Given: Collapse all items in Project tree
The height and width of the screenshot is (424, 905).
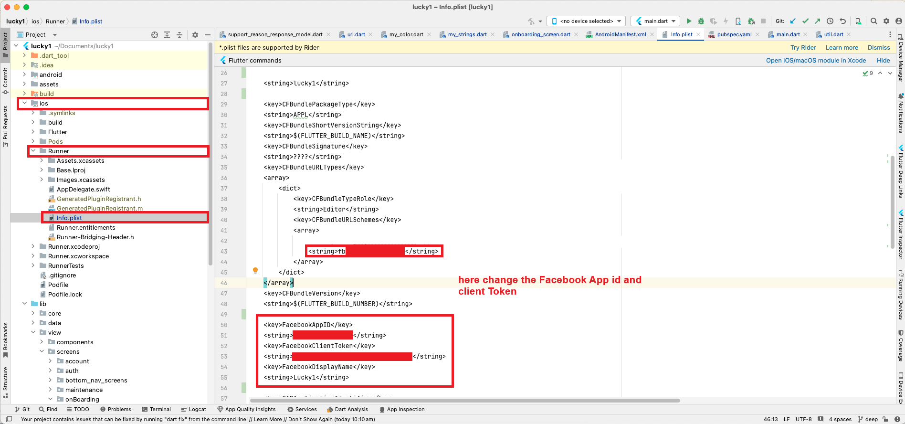Looking at the screenshot, I should point(179,35).
